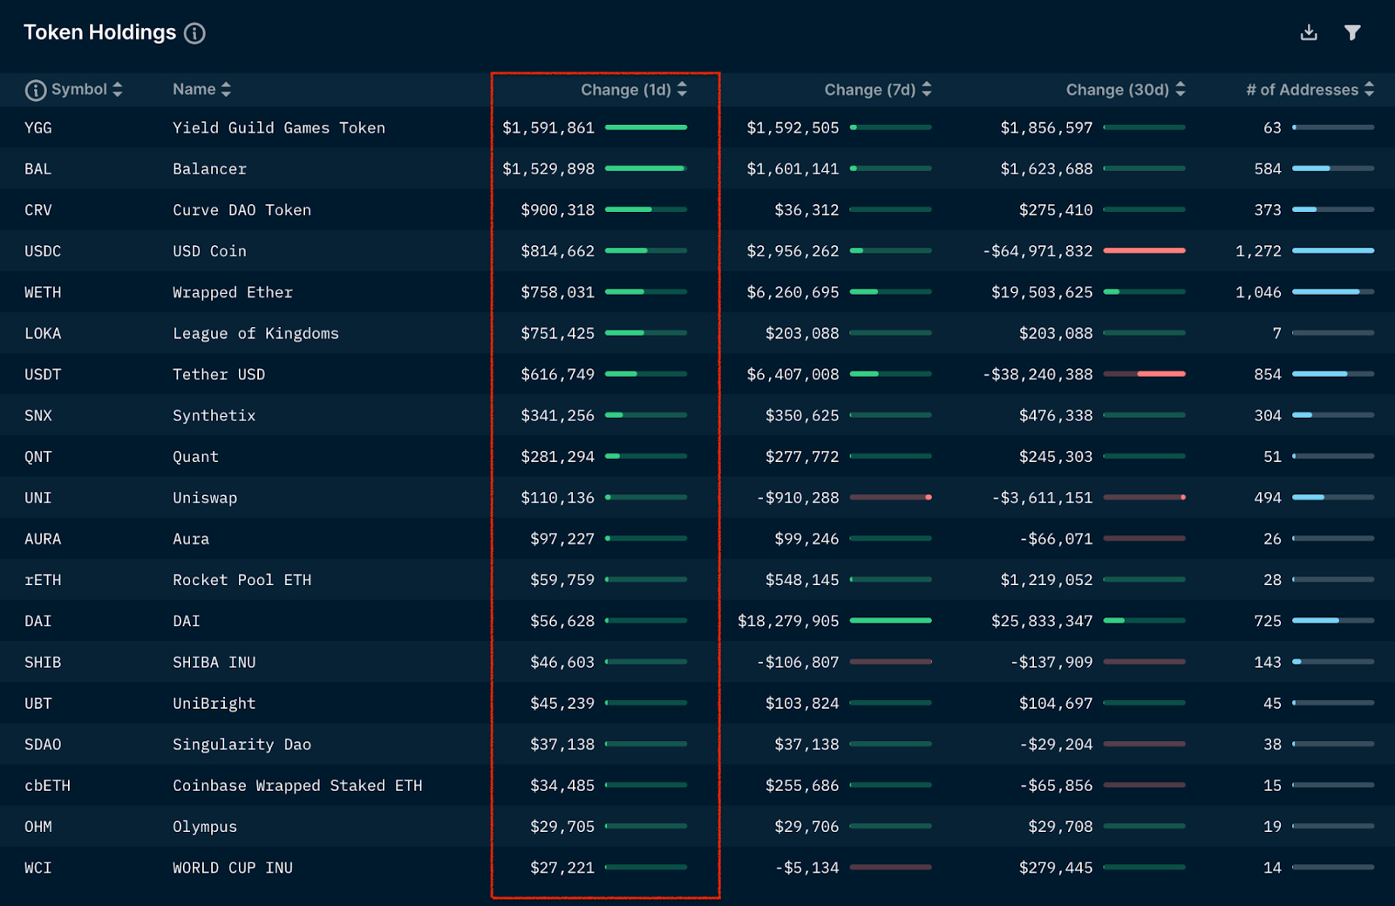Screen dimensions: 1395x906
Task: Click the Change (7d) column header
Action: coord(870,90)
